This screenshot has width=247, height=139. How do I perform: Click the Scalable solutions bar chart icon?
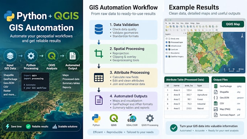54,126
